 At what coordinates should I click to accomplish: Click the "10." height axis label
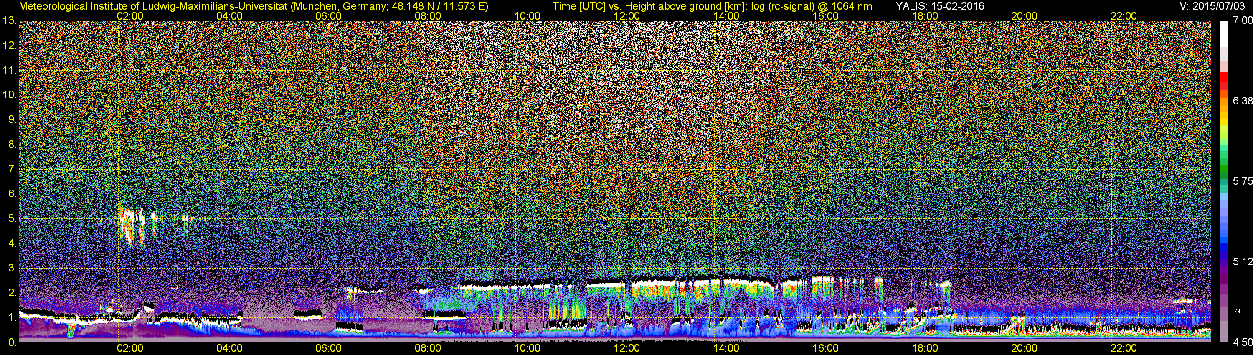tap(9, 95)
